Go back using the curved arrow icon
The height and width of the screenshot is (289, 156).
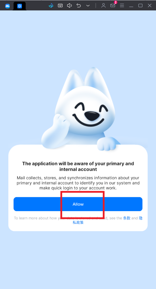click(x=79, y=6)
